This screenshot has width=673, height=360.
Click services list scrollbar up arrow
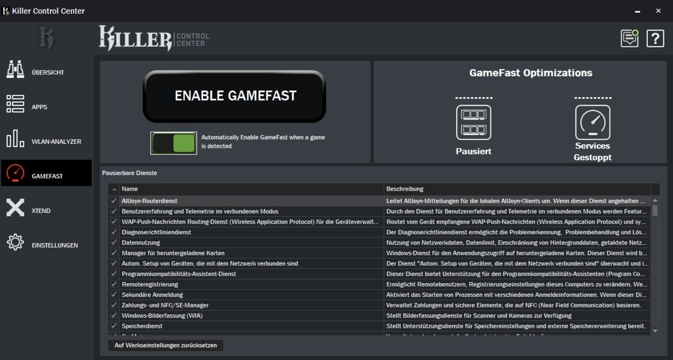[x=655, y=200]
